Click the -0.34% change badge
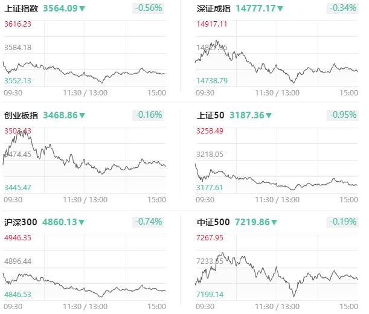 pos(342,8)
